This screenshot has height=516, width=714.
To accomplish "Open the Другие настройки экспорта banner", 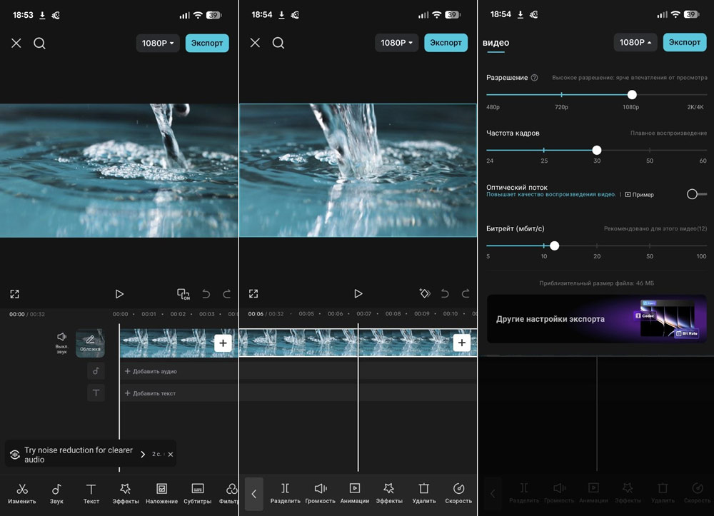I will pyautogui.click(x=596, y=319).
